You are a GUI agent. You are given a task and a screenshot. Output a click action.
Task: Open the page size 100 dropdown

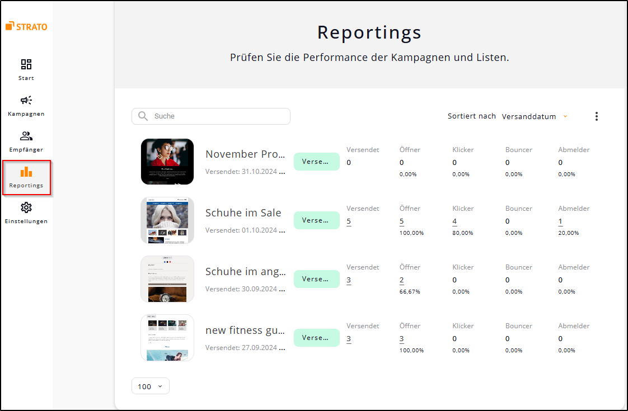click(x=150, y=386)
